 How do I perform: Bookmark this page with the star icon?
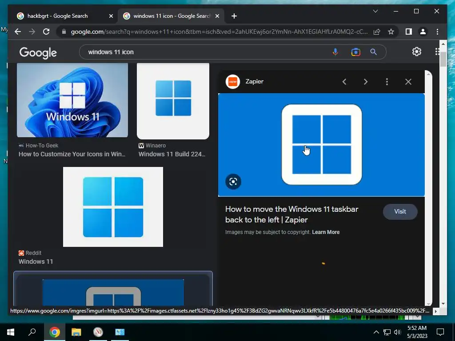391,32
